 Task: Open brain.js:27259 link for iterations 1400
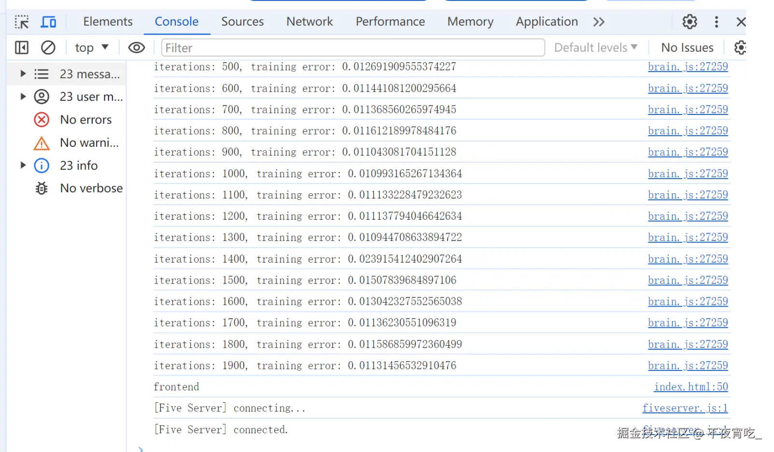[x=688, y=259]
